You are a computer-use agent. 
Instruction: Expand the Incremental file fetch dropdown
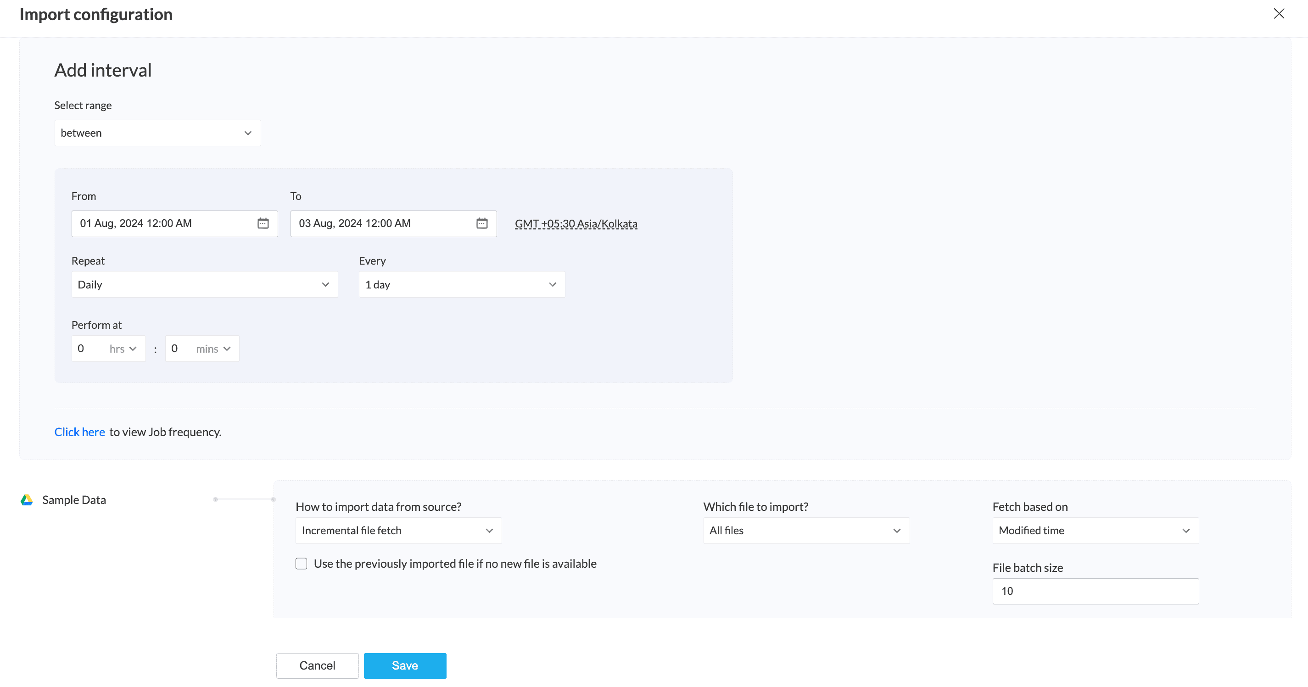pyautogui.click(x=398, y=531)
